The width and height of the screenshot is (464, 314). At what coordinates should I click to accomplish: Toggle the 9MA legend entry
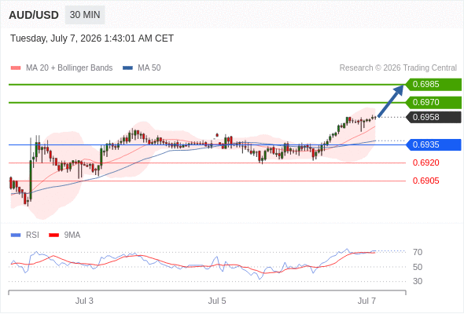coord(64,235)
